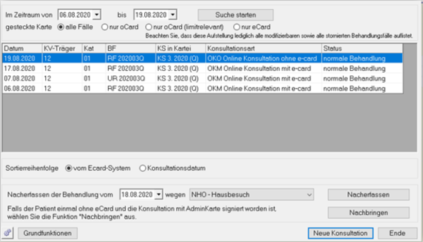Click the link icon beside Grundfunktionen

[8, 233]
